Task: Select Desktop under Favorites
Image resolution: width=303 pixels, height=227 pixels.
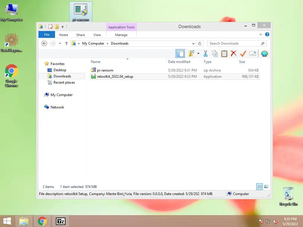Action: (60, 70)
